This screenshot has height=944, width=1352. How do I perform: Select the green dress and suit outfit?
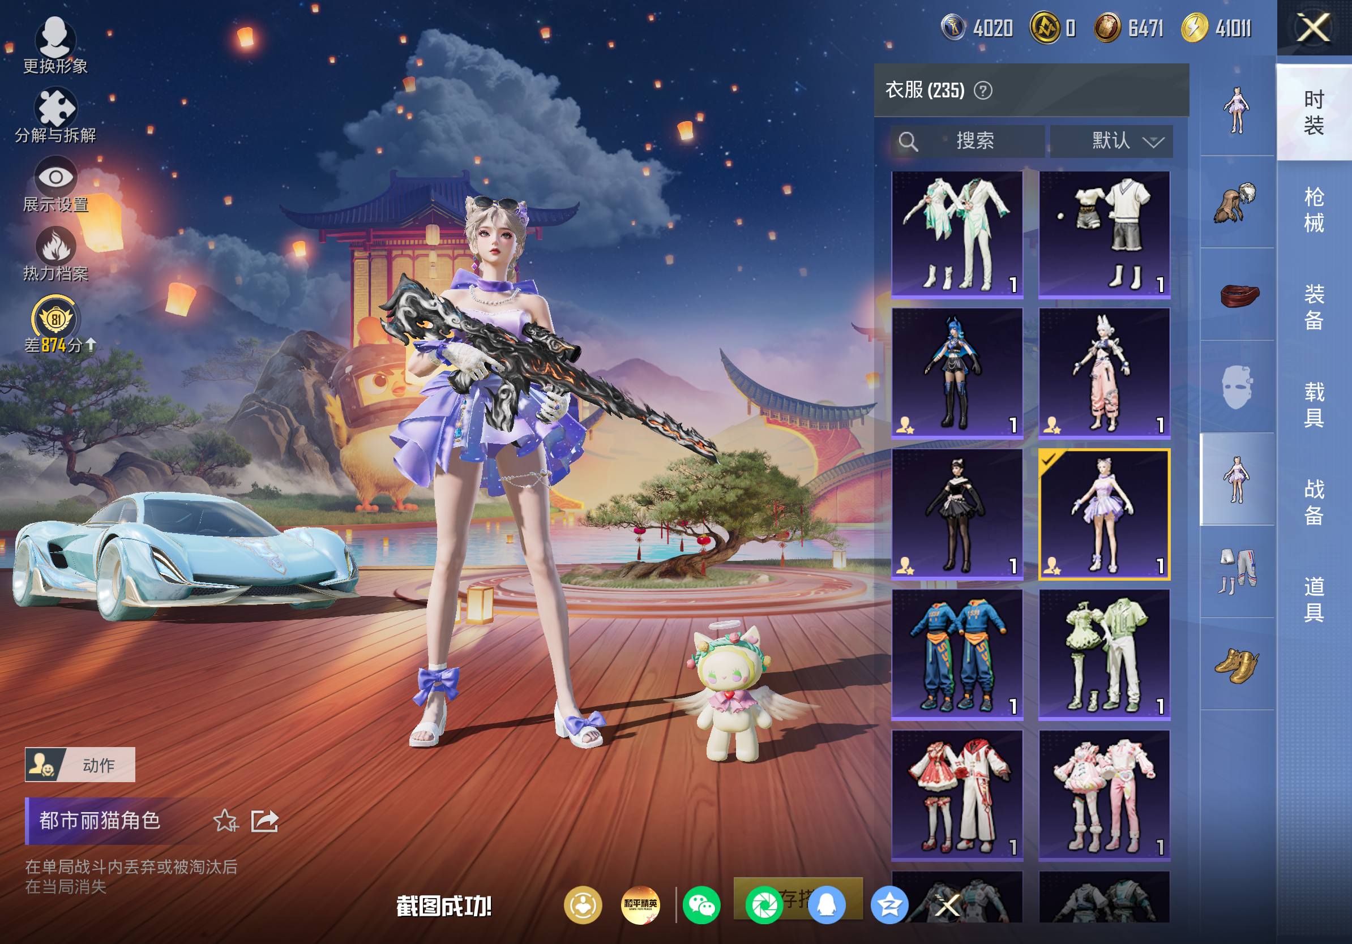coord(1105,654)
